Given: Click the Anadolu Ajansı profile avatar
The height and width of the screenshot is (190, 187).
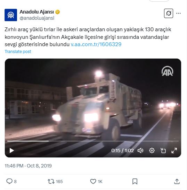Looking at the screenshot, I should (x=11, y=15).
